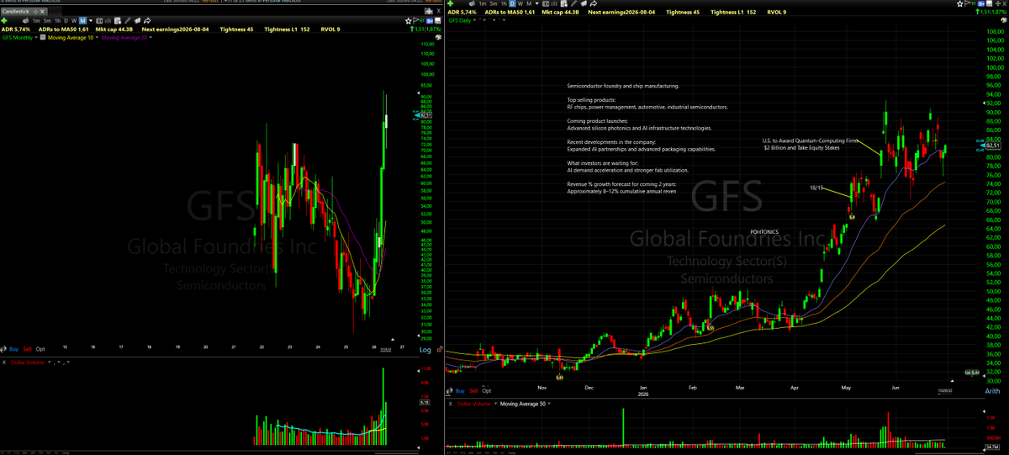1009x455 pixels.
Task: Click St icon on right chart toolbar
Action: pos(981,3)
